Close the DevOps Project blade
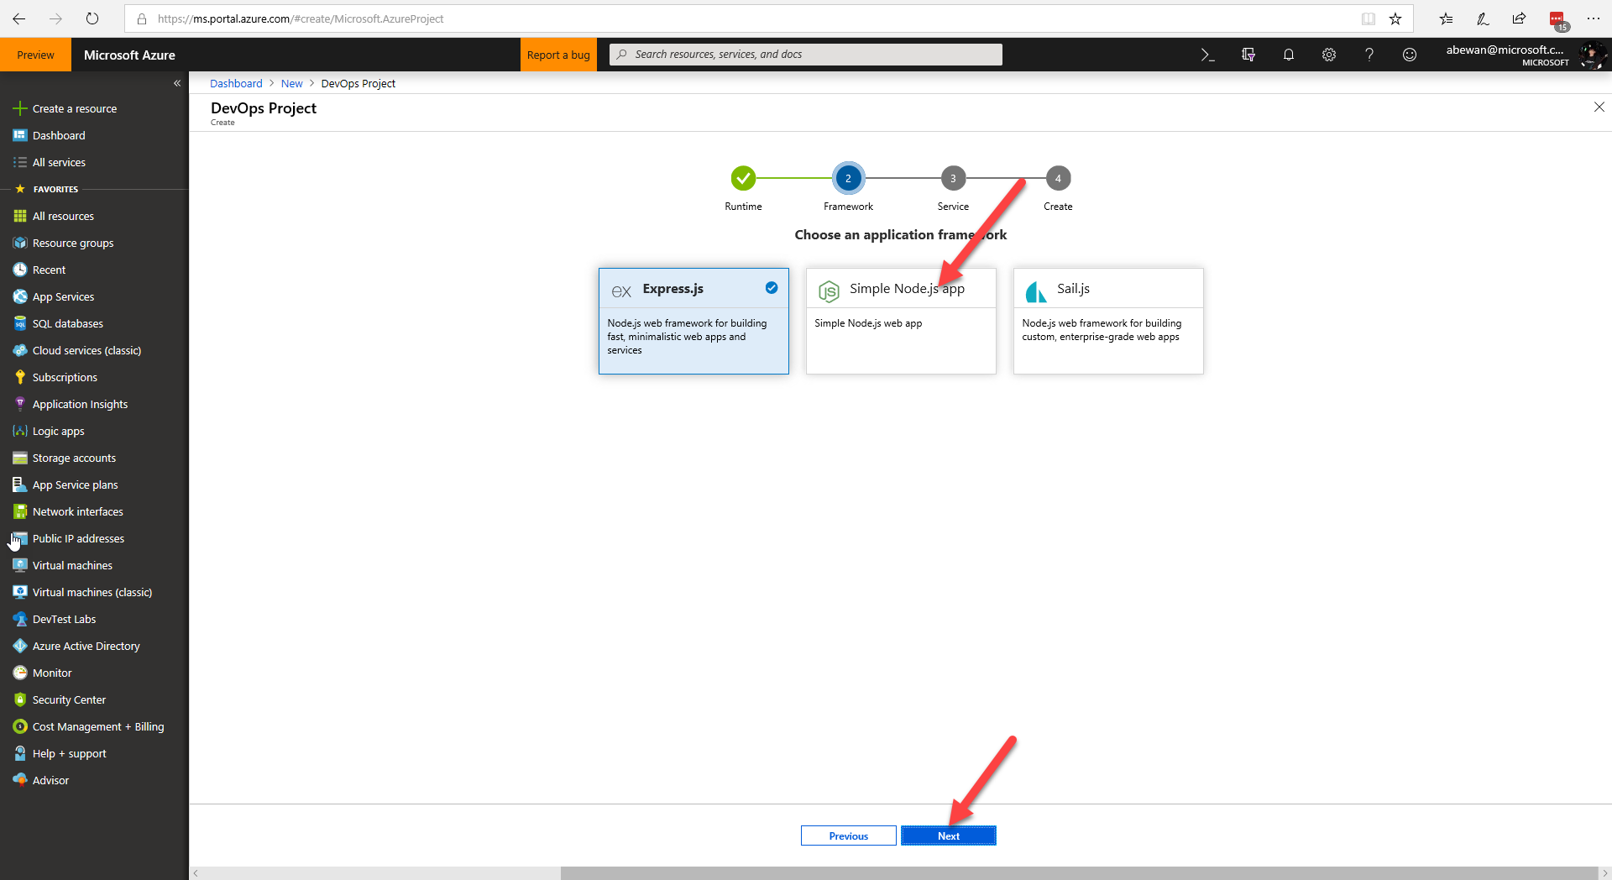1612x880 pixels. pyautogui.click(x=1599, y=107)
